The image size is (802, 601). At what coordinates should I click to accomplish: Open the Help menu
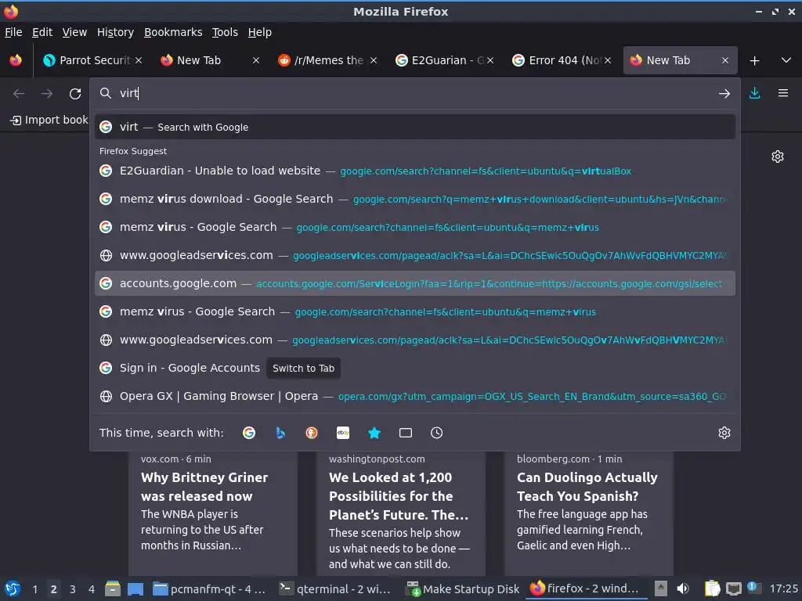260,32
